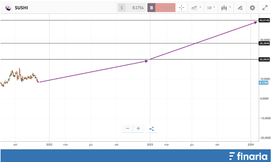Click the 20,0620 price level label
The width and height of the screenshot is (271, 162).
pyautogui.click(x=264, y=59)
